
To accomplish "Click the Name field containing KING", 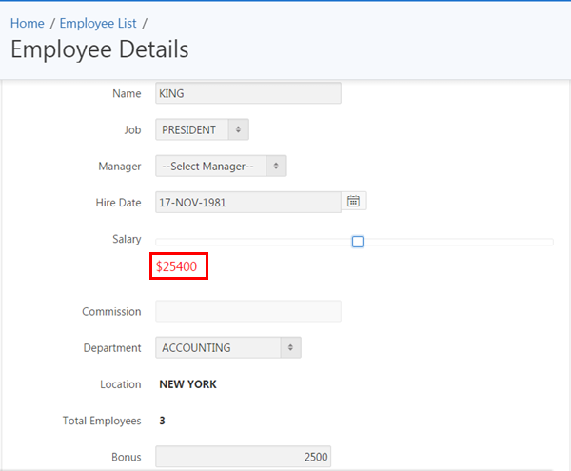I will [247, 93].
